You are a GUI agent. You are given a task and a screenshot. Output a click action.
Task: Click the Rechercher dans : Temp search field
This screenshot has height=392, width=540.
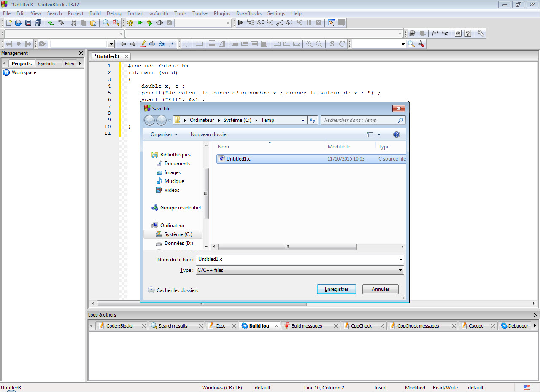(x=363, y=120)
